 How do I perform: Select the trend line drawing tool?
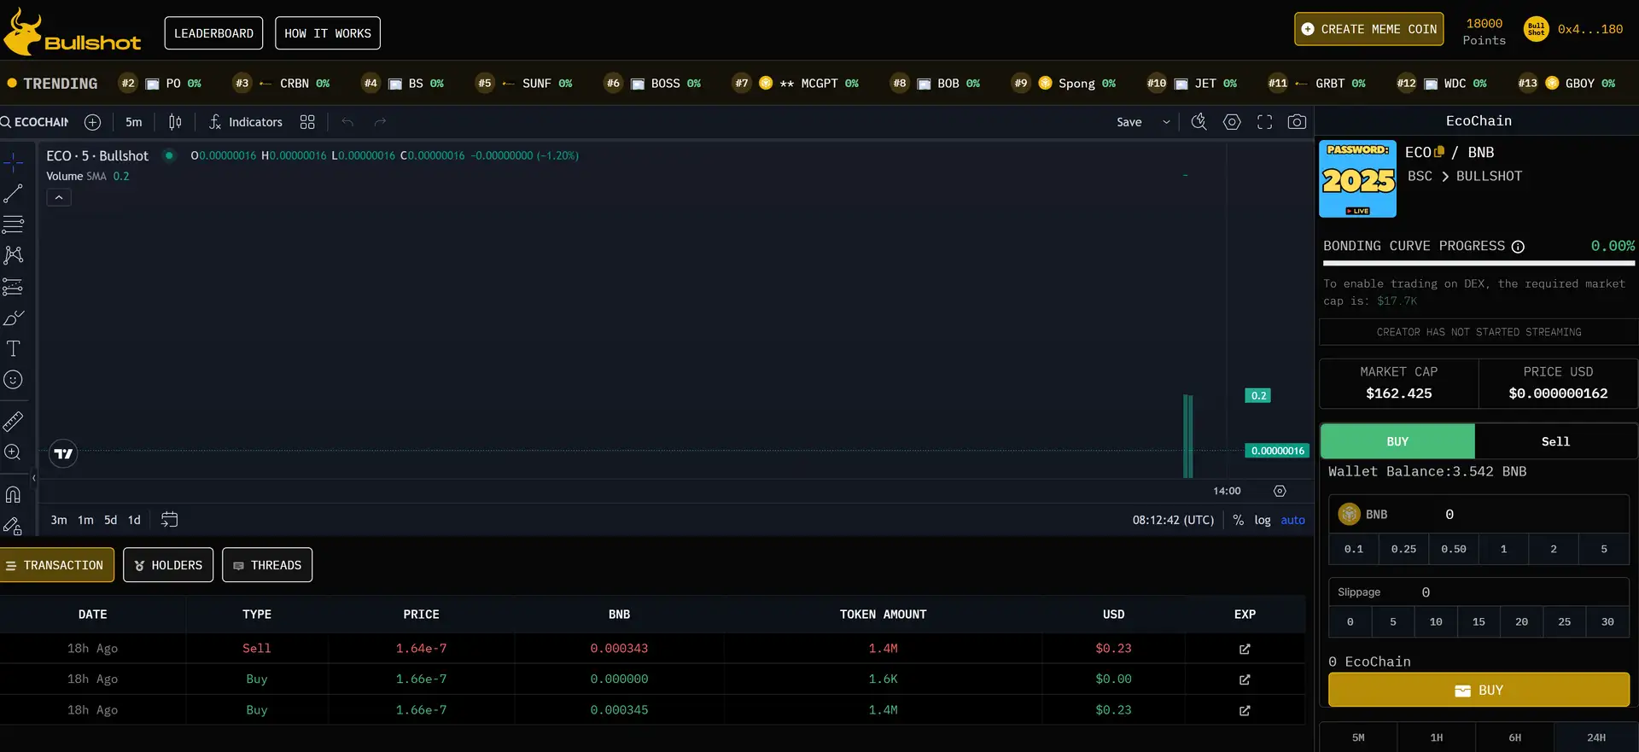13,194
